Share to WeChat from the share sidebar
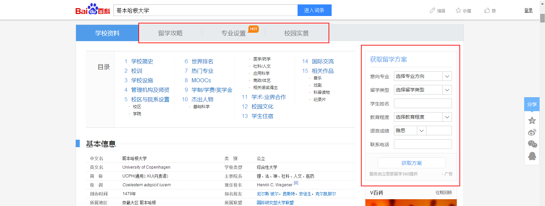Screen dimensions: 545x206 click(x=532, y=144)
